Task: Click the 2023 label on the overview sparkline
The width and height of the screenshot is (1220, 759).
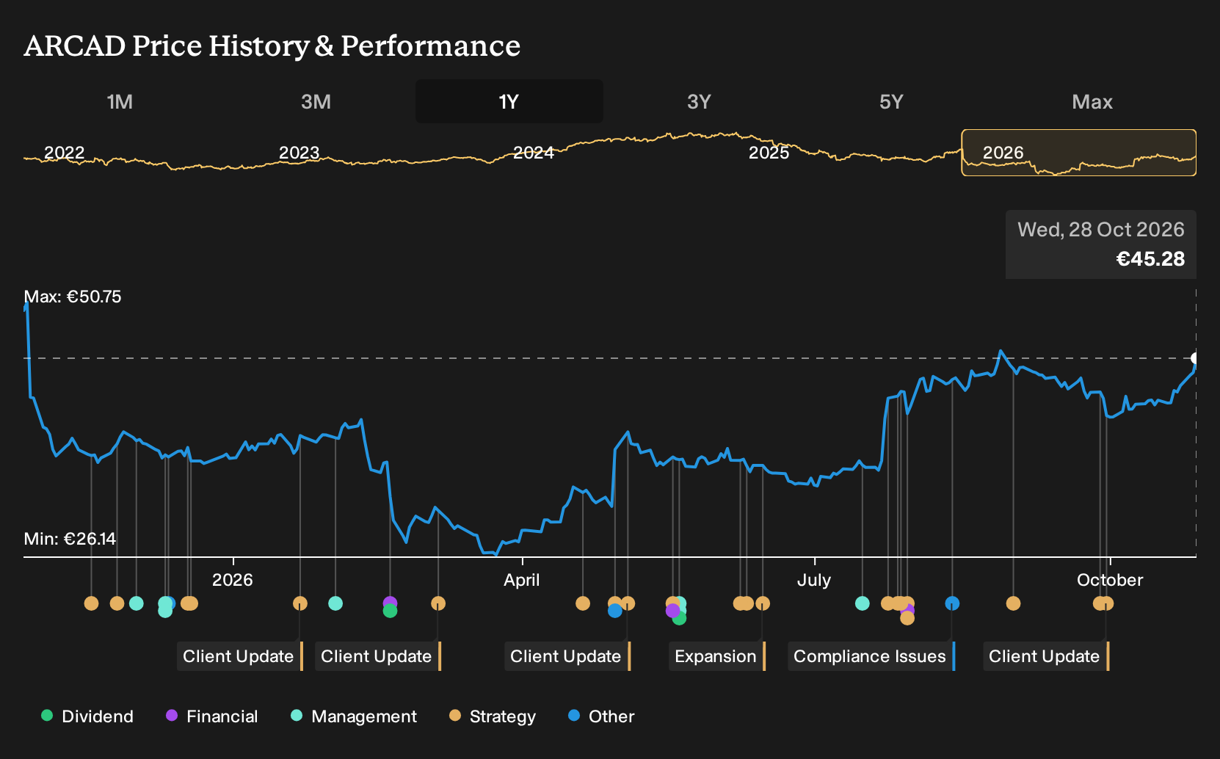Action: coord(299,153)
